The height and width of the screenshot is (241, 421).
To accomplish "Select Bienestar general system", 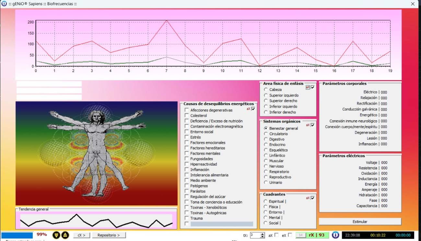I will (266, 128).
